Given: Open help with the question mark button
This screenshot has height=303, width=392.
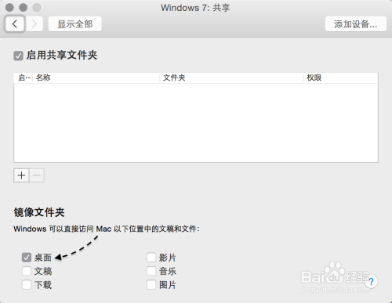Looking at the screenshot, I should click(x=371, y=282).
